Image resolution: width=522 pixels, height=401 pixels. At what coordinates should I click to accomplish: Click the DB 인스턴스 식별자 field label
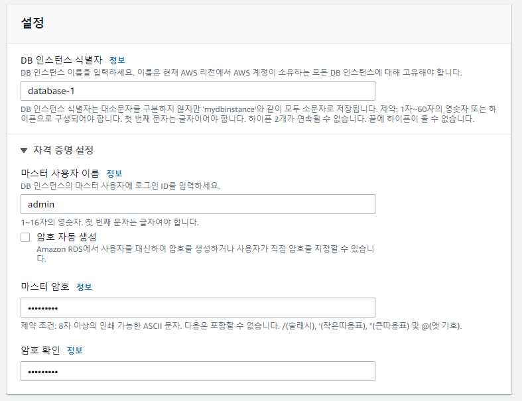62,60
